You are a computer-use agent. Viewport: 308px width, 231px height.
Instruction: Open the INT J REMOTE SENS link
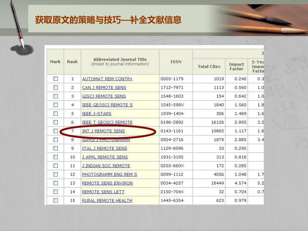tap(103, 131)
